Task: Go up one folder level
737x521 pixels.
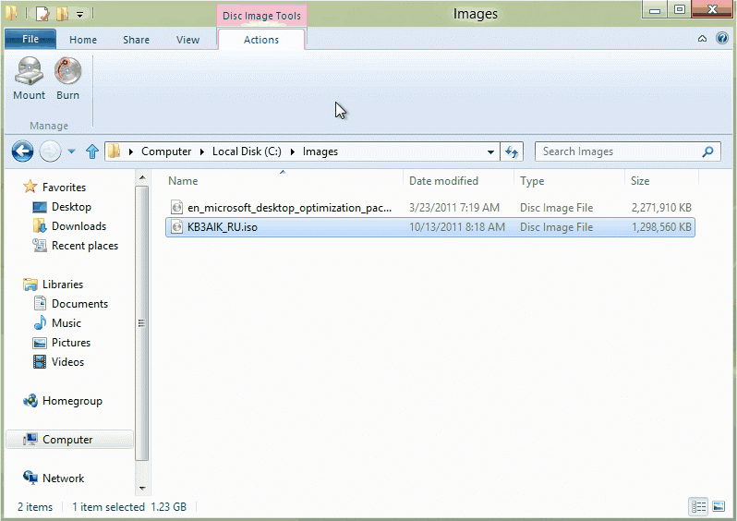Action: [92, 151]
